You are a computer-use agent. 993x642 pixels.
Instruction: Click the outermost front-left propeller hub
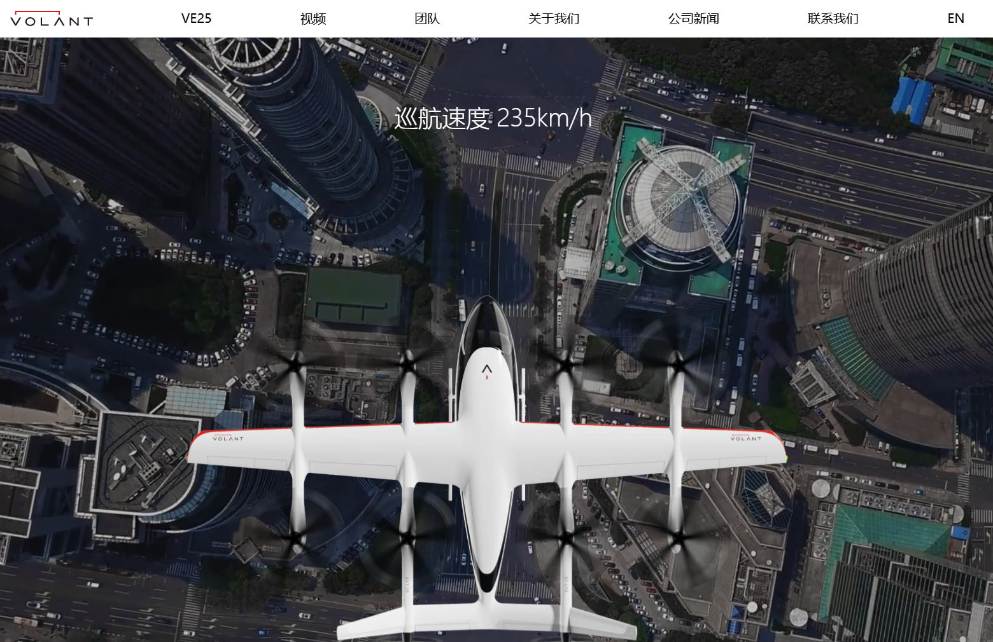point(295,364)
